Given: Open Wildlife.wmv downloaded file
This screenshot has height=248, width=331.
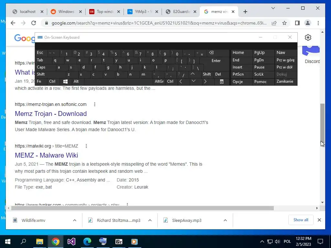Looking at the screenshot, I should (x=33, y=220).
